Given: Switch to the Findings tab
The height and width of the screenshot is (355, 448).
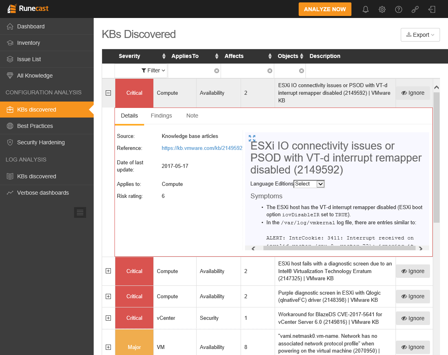Looking at the screenshot, I should [x=161, y=116].
